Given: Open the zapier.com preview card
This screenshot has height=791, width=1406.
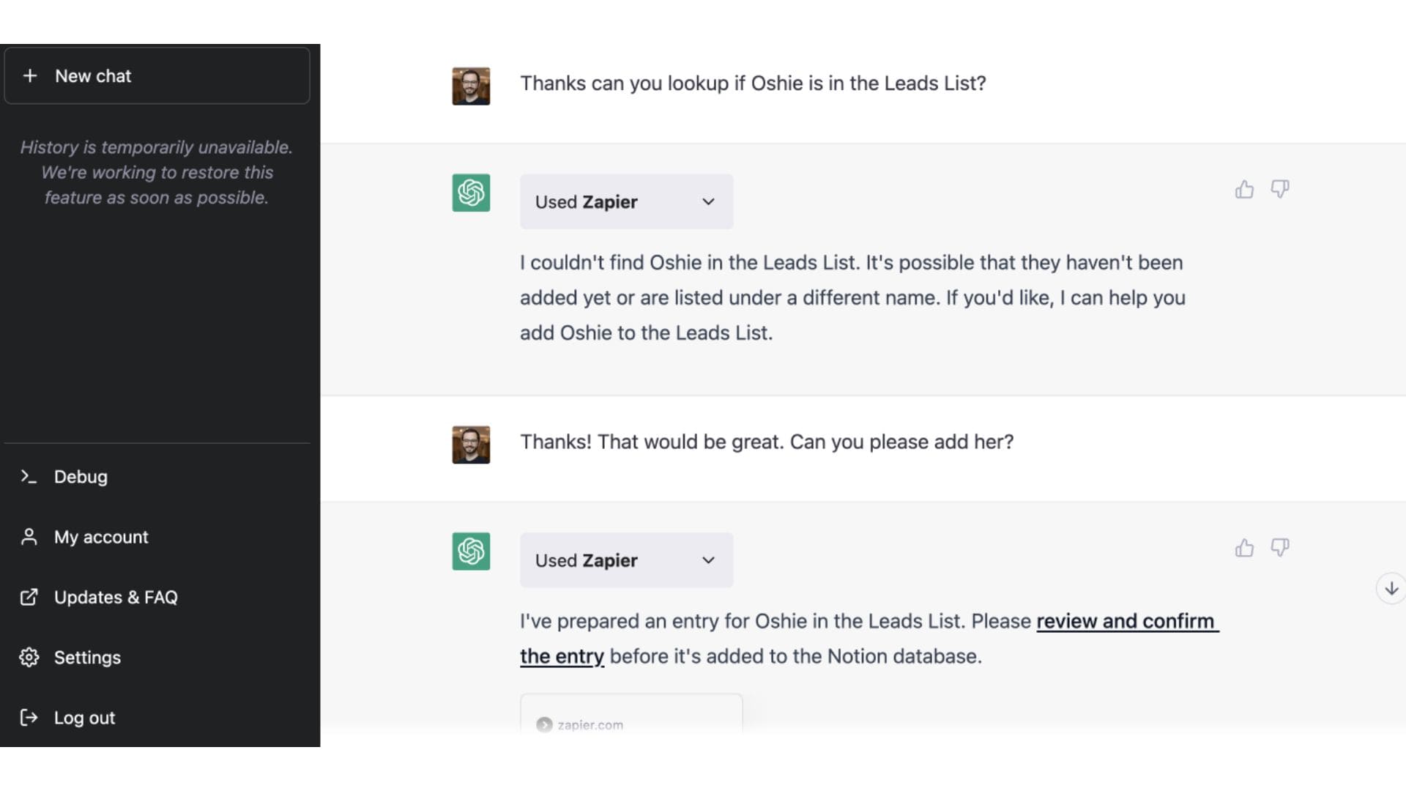Looking at the screenshot, I should pyautogui.click(x=631, y=718).
